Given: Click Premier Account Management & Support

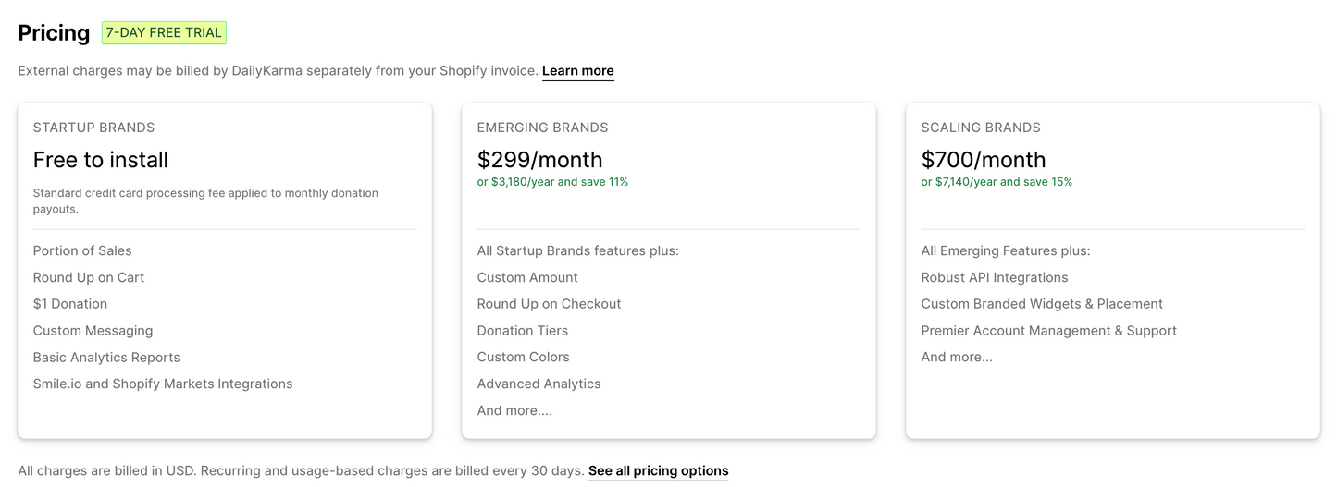Looking at the screenshot, I should pos(1048,331).
